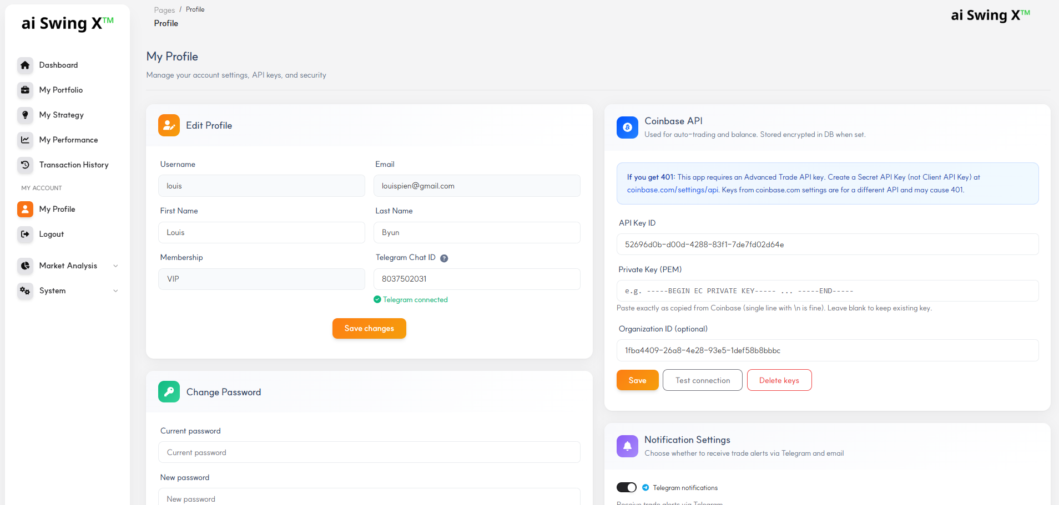Viewport: 1059px width, 505px height.
Task: Expand the System section
Action: pos(115,290)
